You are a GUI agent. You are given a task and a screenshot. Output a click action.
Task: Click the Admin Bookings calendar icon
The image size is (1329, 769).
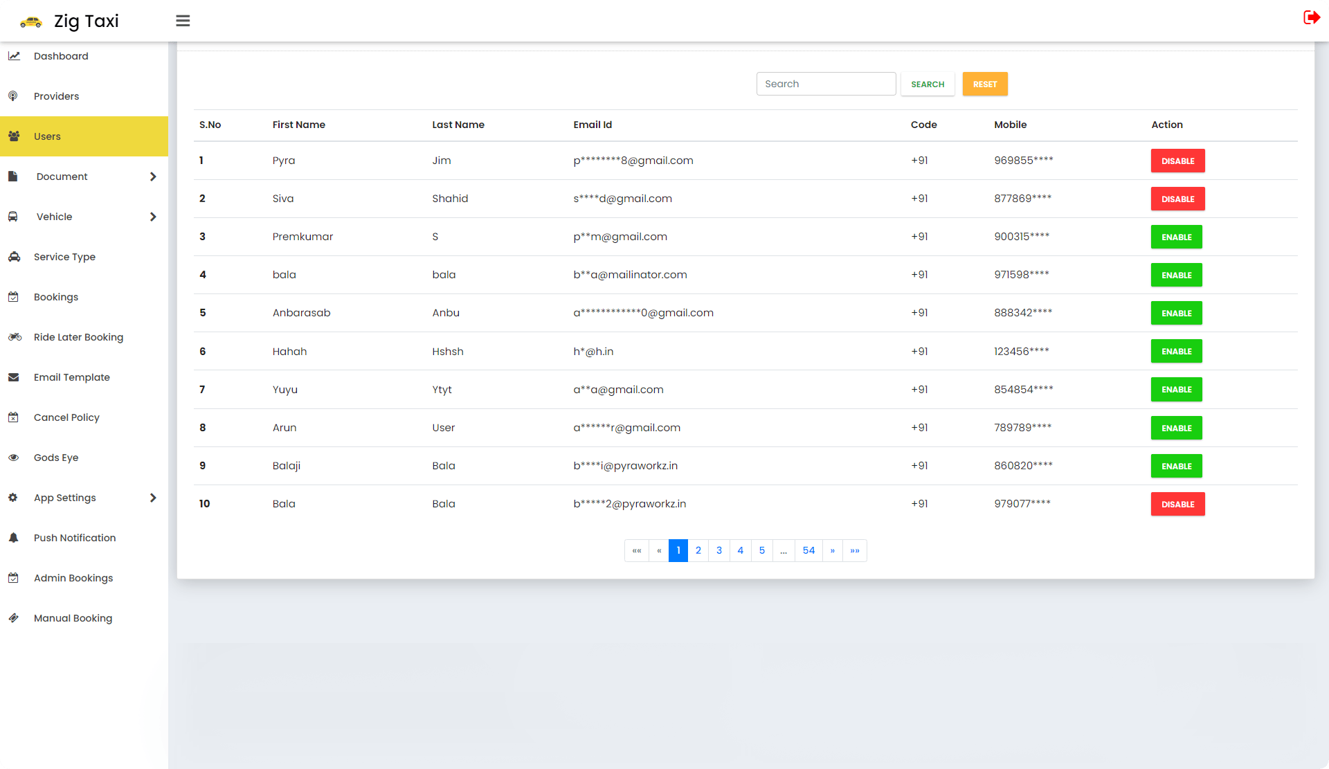click(13, 578)
